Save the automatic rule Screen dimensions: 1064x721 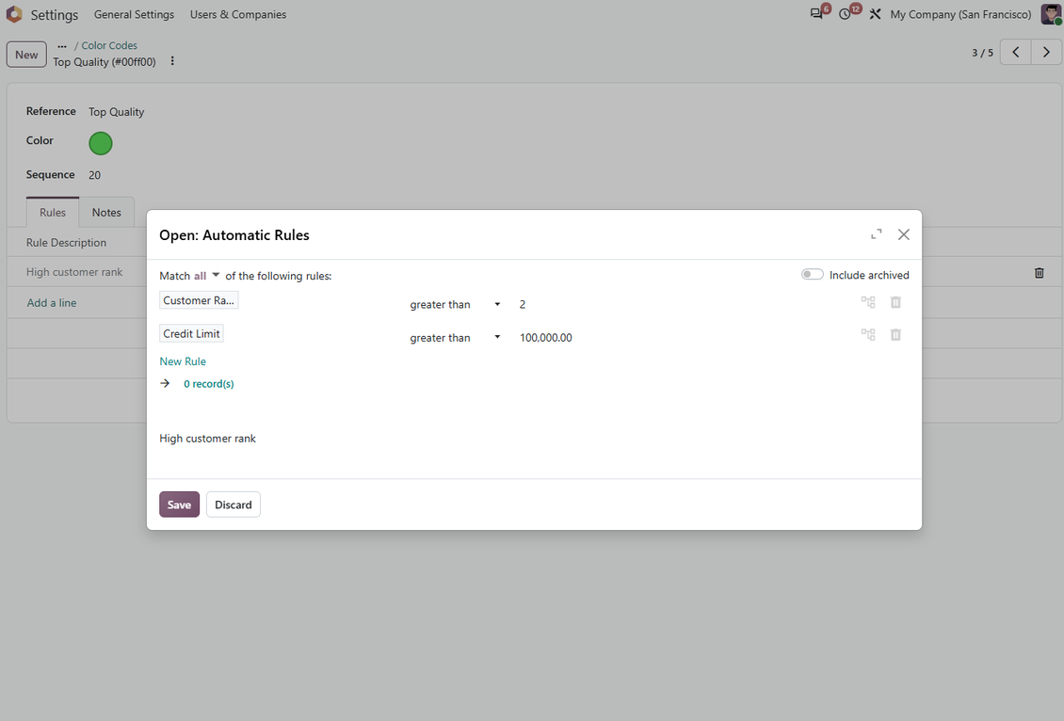coord(179,504)
